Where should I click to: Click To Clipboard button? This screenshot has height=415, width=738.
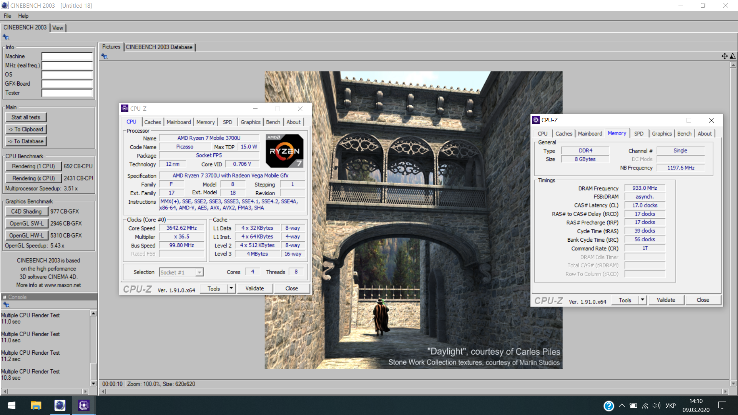pyautogui.click(x=26, y=129)
